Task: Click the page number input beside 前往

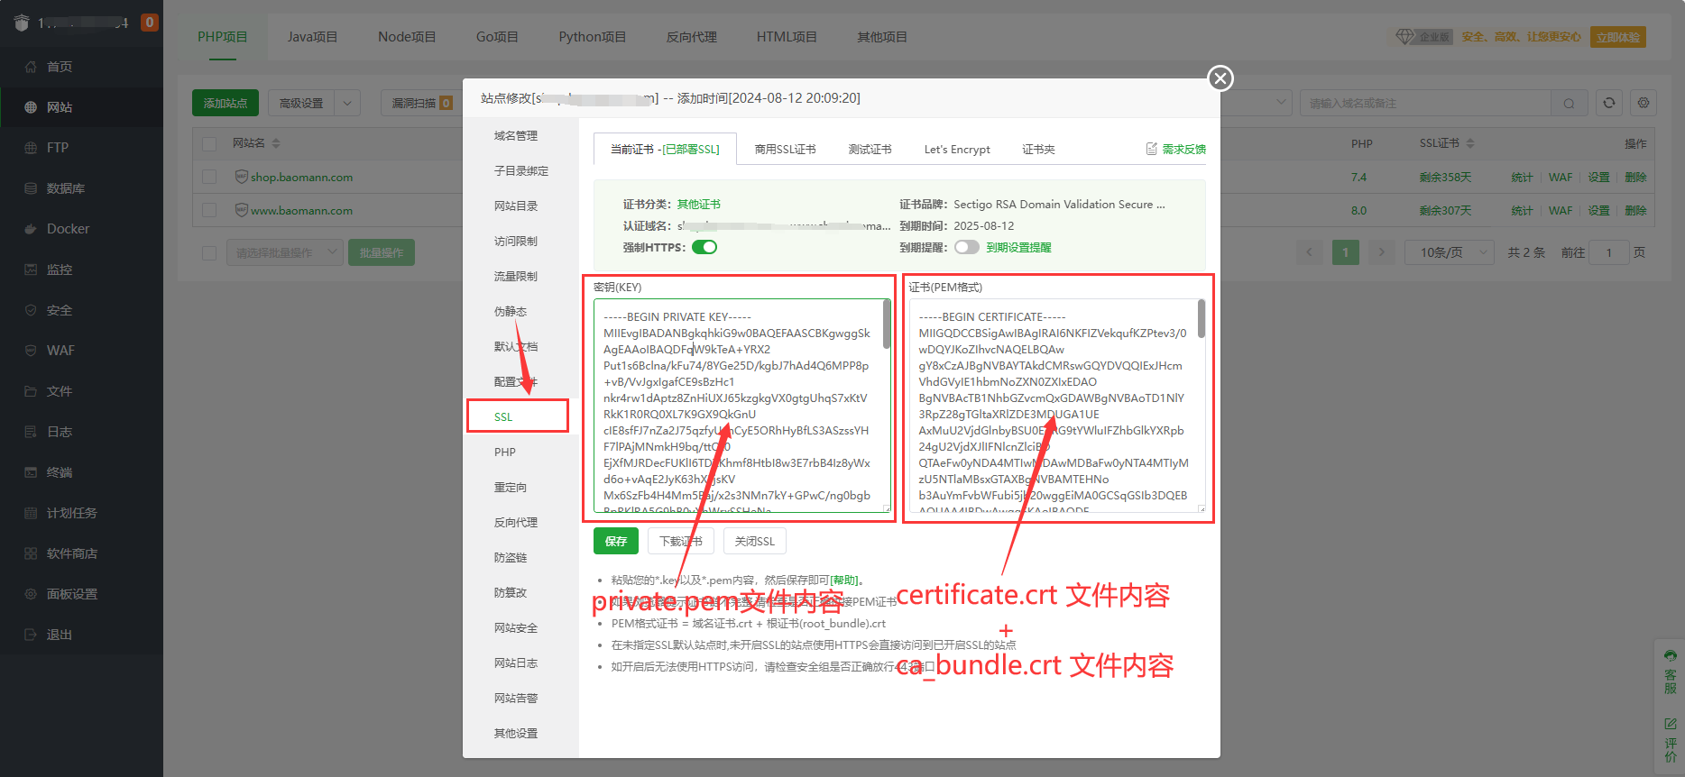Action: pos(1608,252)
